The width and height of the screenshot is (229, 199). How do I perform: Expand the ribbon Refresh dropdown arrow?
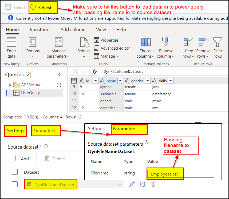point(84,57)
